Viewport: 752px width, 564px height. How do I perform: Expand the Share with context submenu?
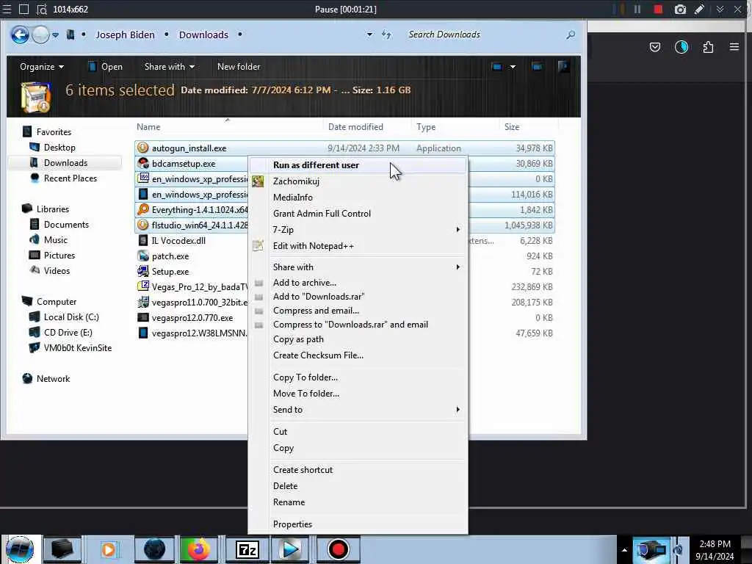pyautogui.click(x=358, y=267)
